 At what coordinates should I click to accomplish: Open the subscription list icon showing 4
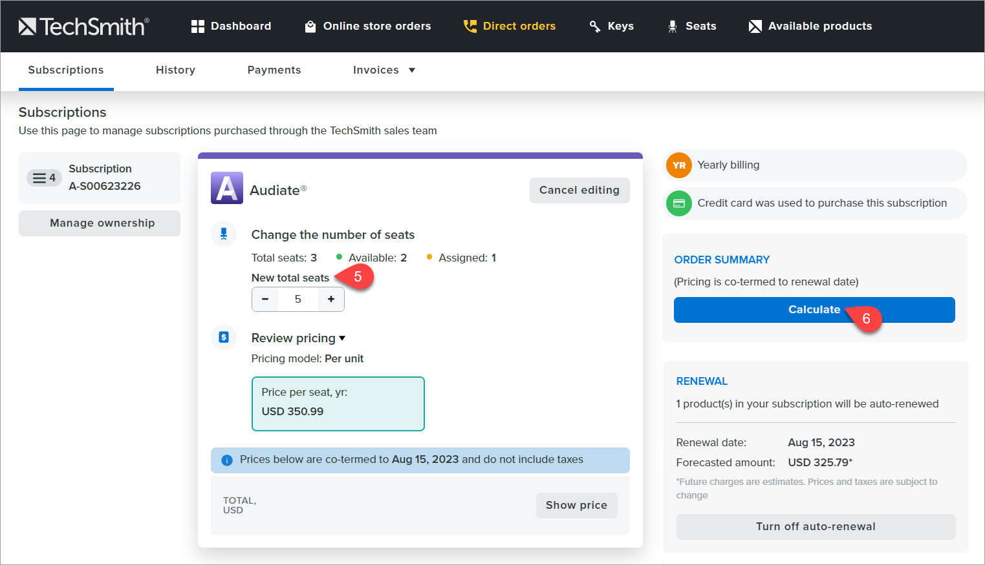pyautogui.click(x=44, y=177)
